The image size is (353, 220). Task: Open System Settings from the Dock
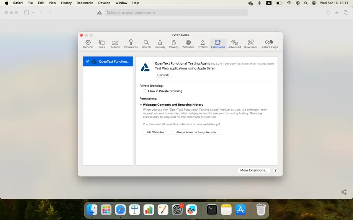tap(177, 210)
